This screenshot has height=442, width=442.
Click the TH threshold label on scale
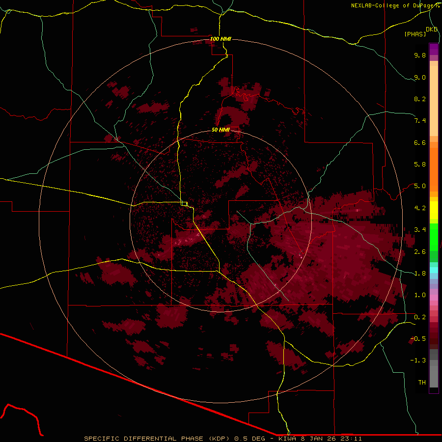422,383
